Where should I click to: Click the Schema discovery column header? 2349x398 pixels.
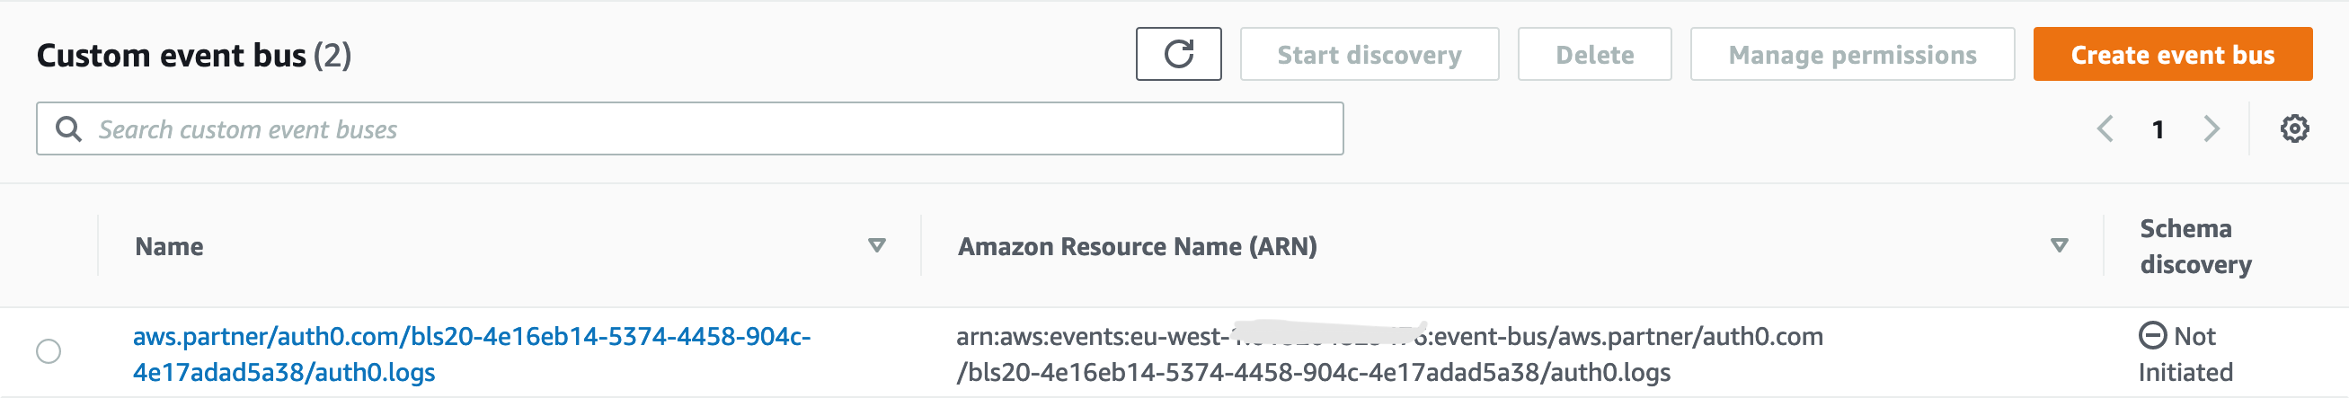[2195, 247]
